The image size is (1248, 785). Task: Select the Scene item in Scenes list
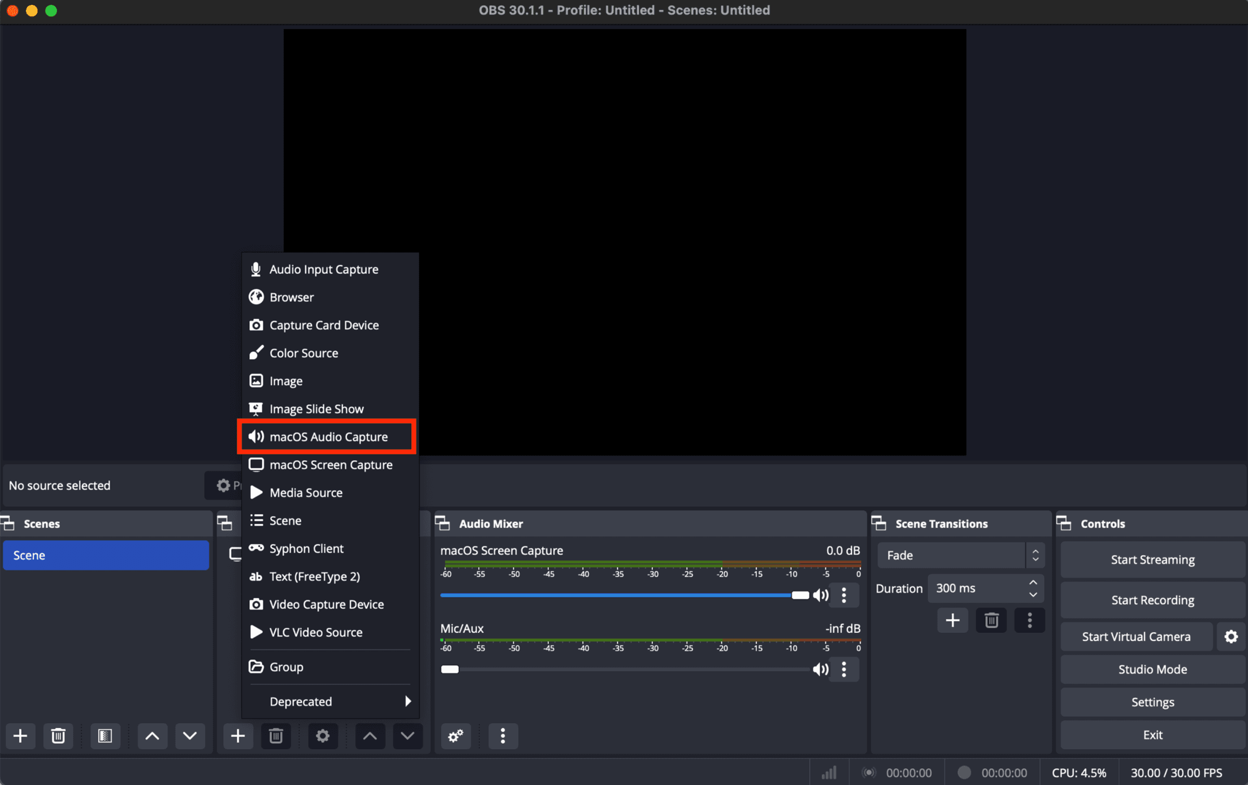click(106, 555)
